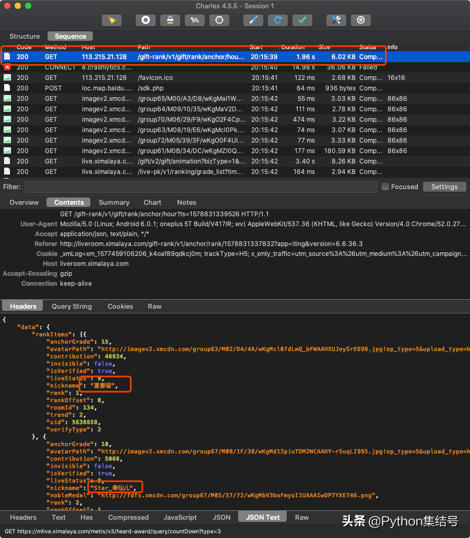Switch to Sequence view
470x538 pixels.
pyautogui.click(x=70, y=36)
